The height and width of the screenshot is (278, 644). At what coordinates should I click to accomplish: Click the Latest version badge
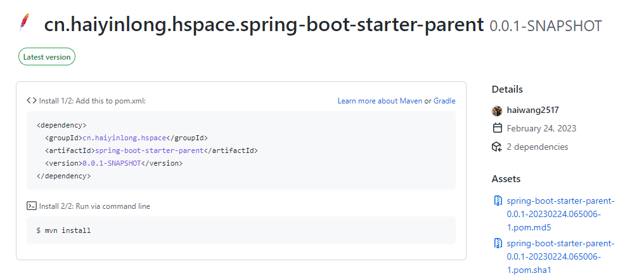(47, 56)
